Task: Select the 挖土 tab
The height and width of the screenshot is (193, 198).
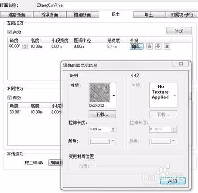Action: tap(116, 14)
